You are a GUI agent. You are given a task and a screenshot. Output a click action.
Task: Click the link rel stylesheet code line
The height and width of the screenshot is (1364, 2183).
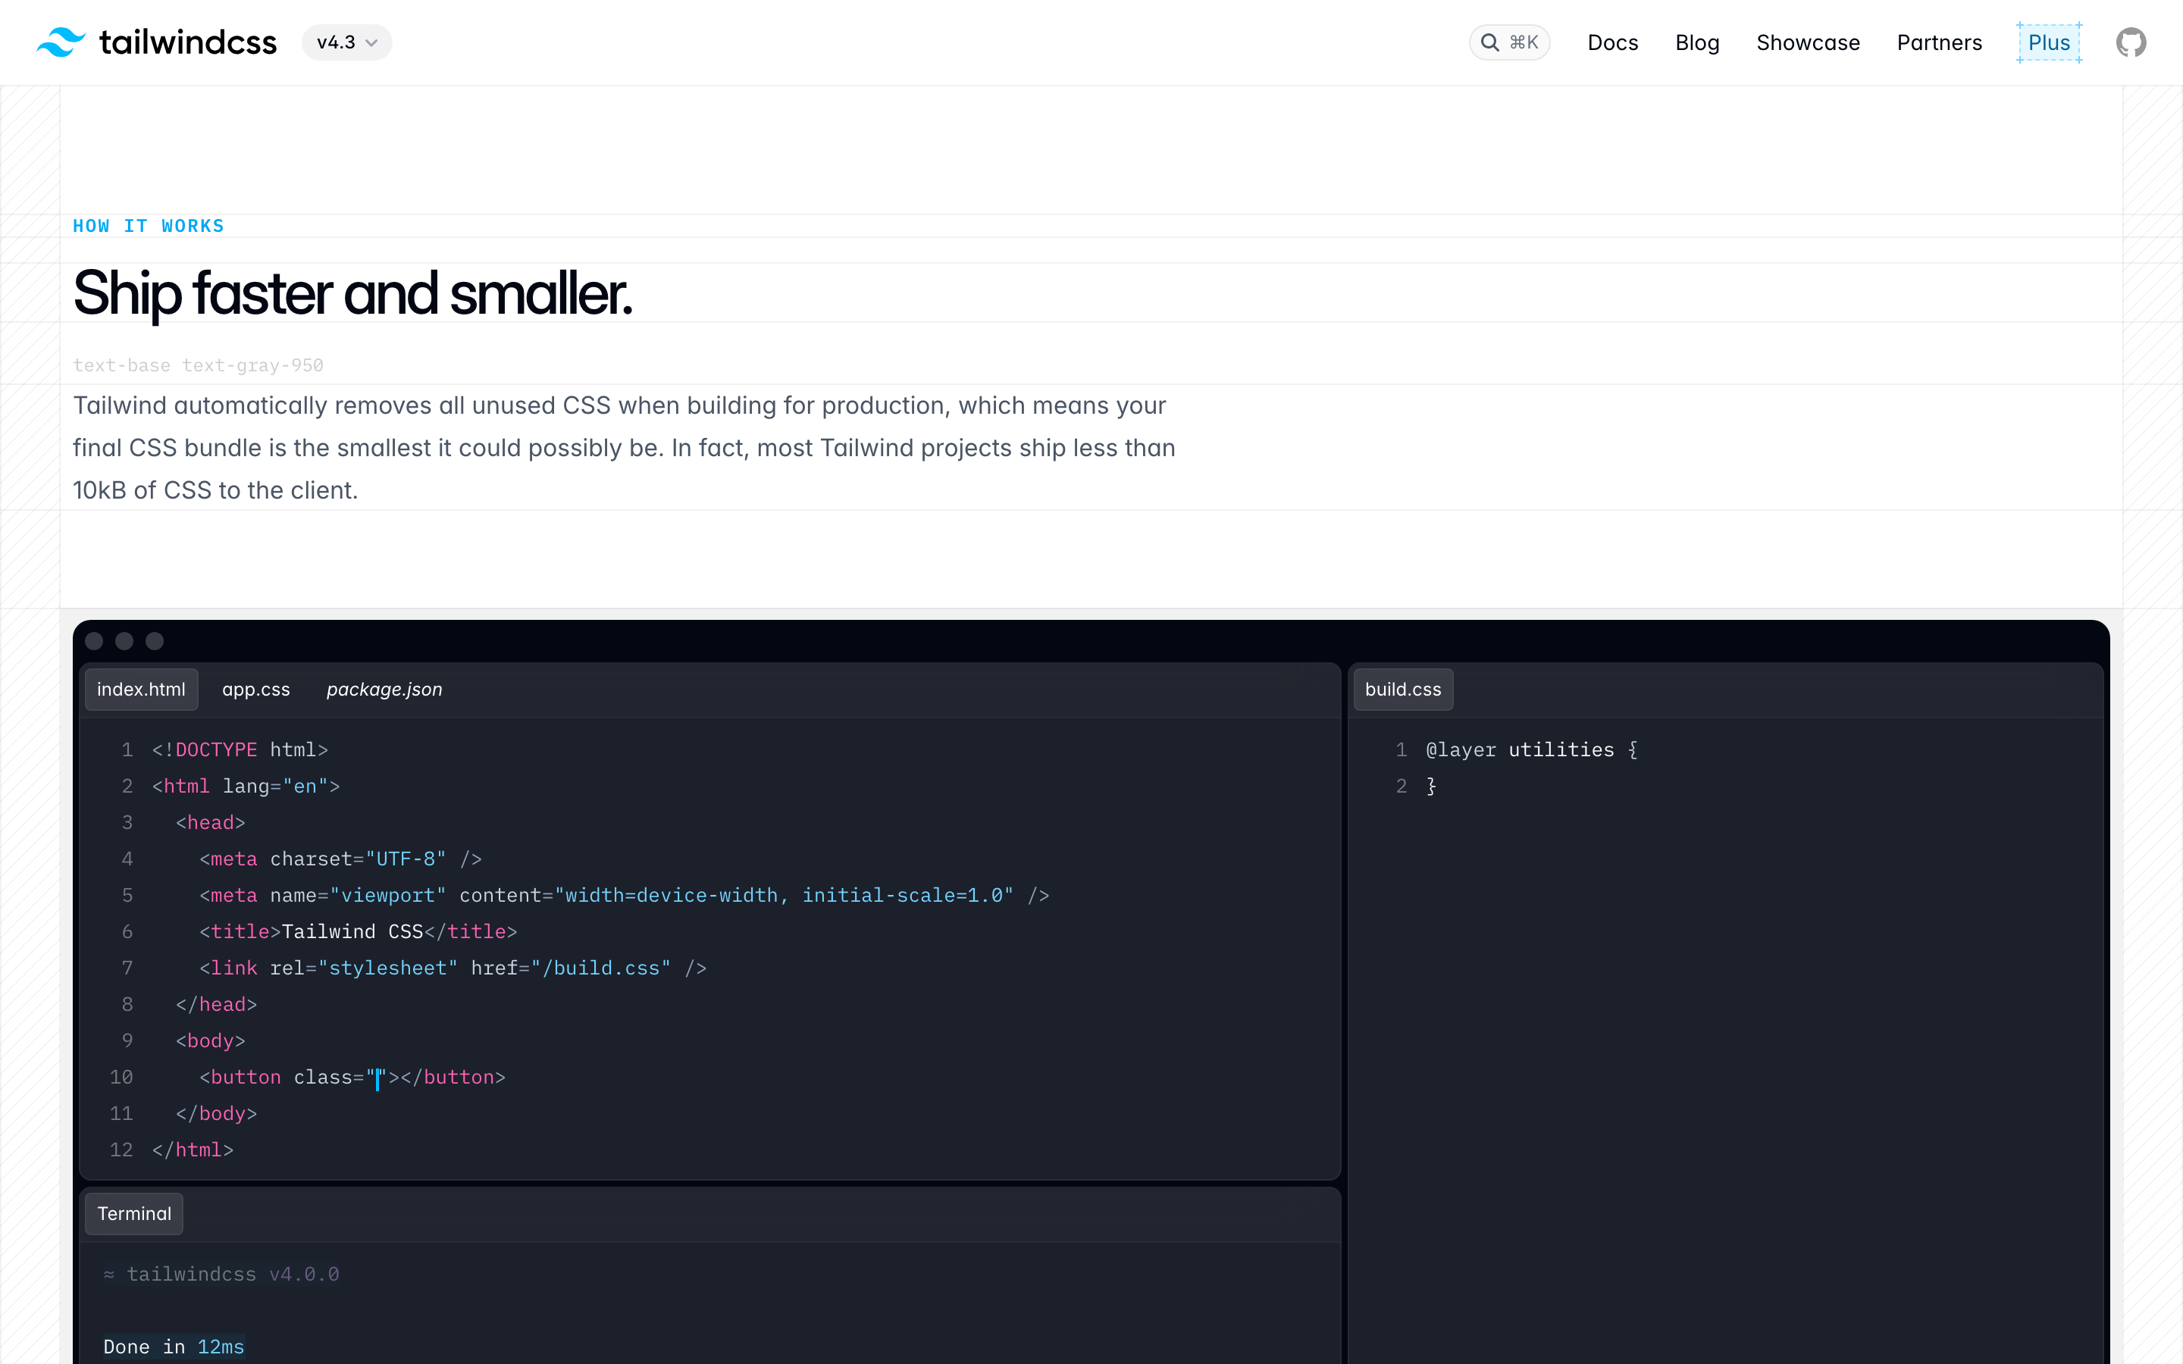(453, 968)
